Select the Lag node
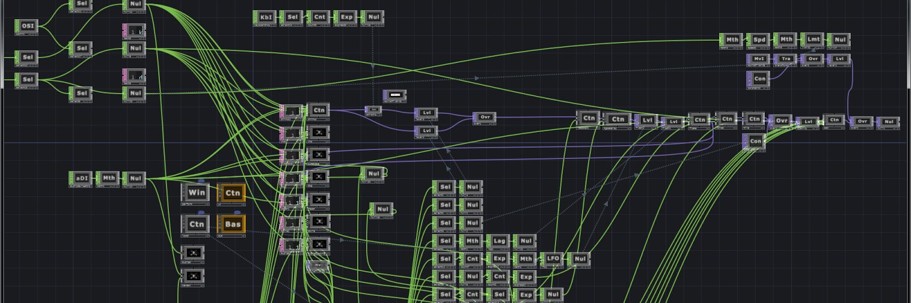Image resolution: width=911 pixels, height=303 pixels. click(498, 241)
